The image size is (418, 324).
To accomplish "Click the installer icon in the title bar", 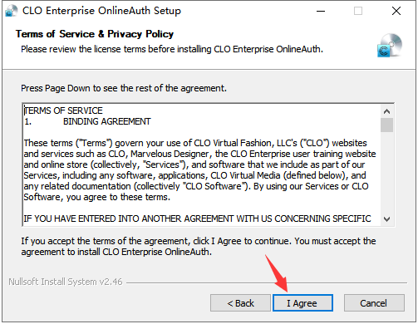I will tap(11, 11).
